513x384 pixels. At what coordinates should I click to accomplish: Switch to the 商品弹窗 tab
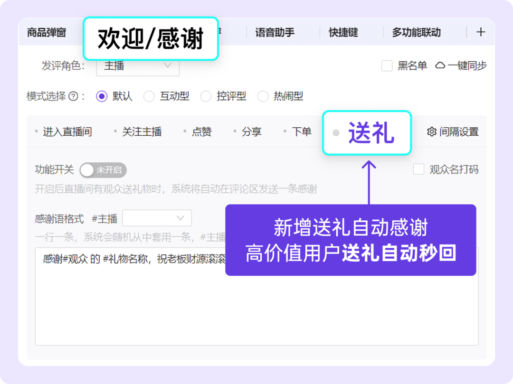click(x=47, y=33)
